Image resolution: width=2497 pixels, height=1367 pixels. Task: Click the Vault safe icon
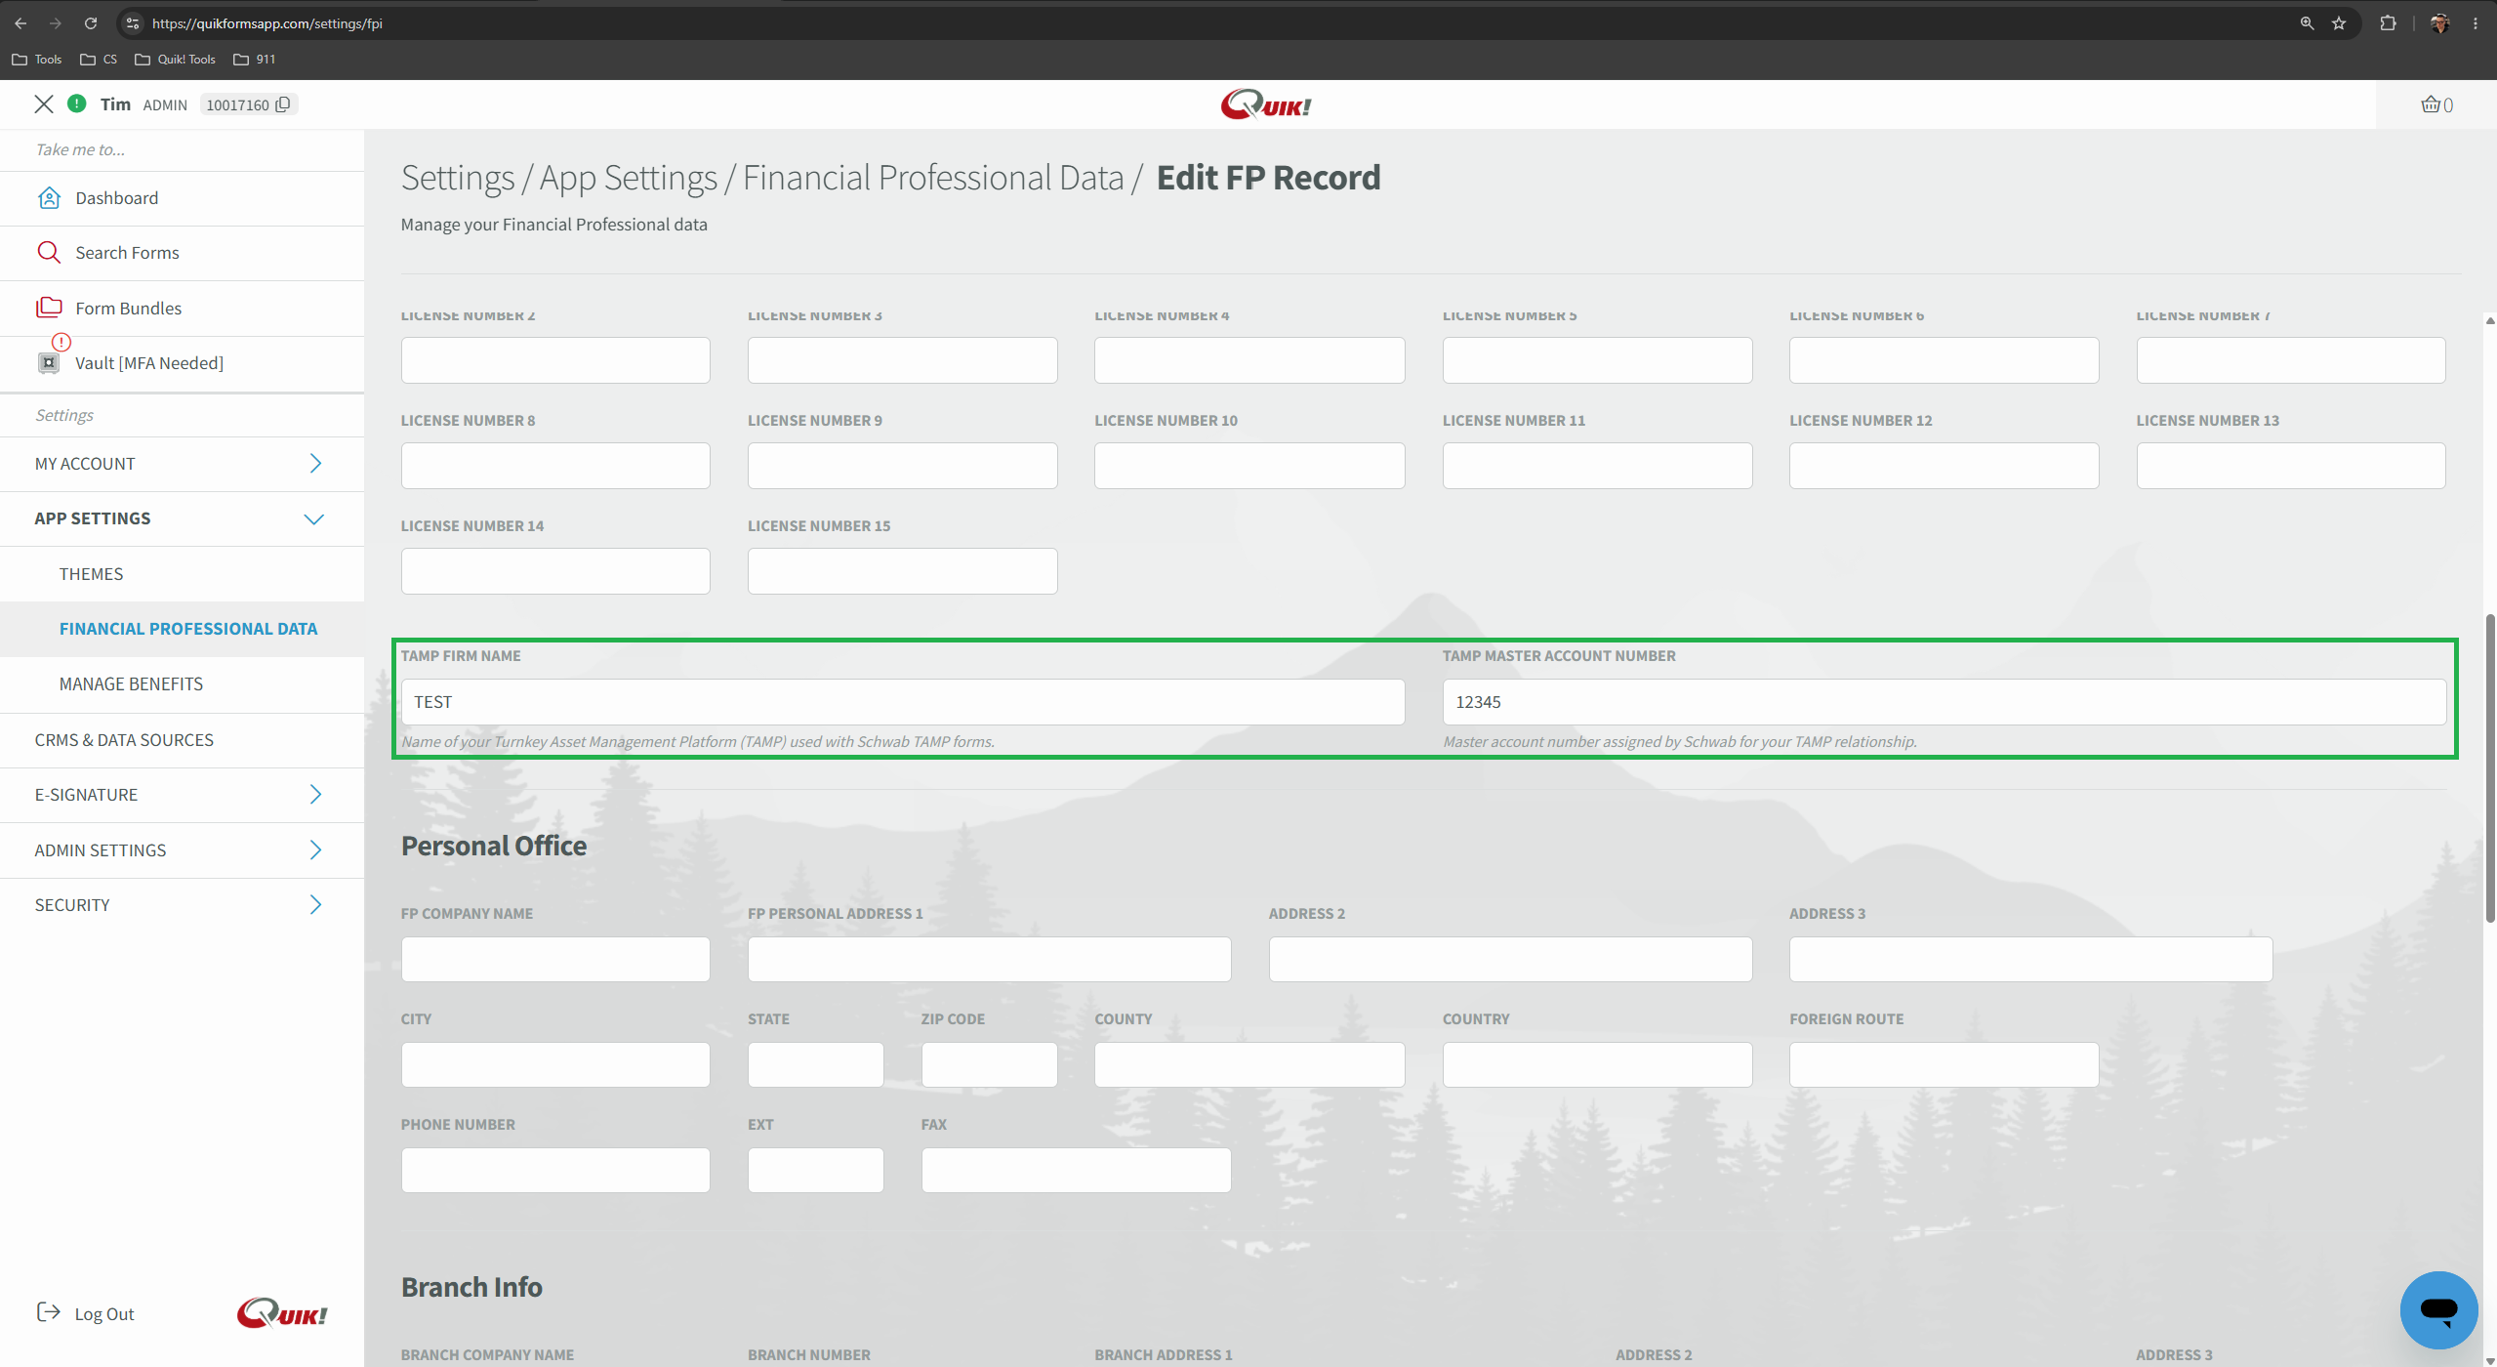pyautogui.click(x=49, y=363)
